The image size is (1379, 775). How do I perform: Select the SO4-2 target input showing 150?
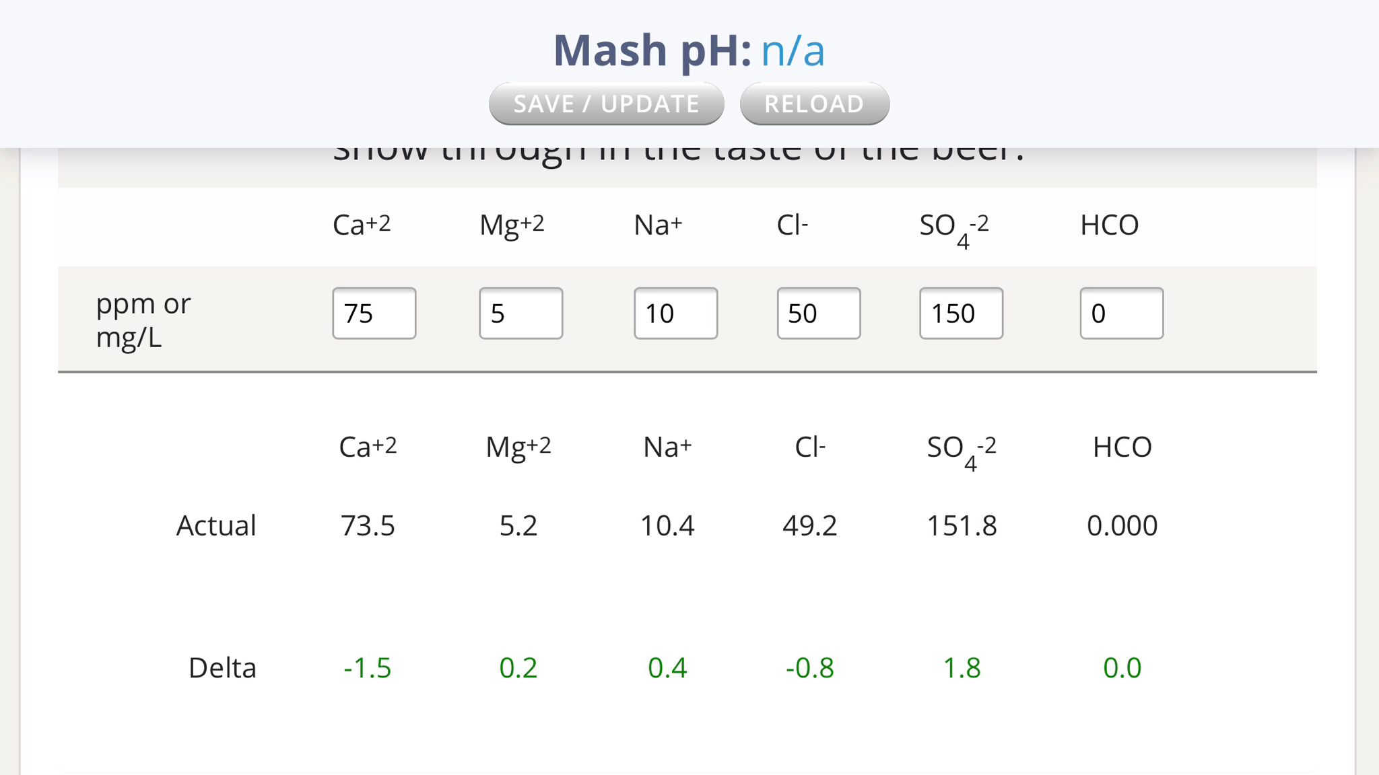tap(962, 313)
